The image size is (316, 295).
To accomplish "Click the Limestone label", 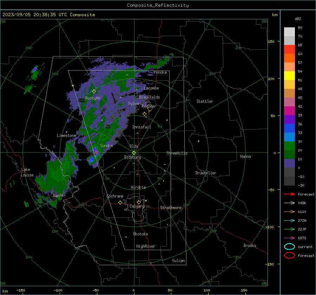I will pos(66,135).
